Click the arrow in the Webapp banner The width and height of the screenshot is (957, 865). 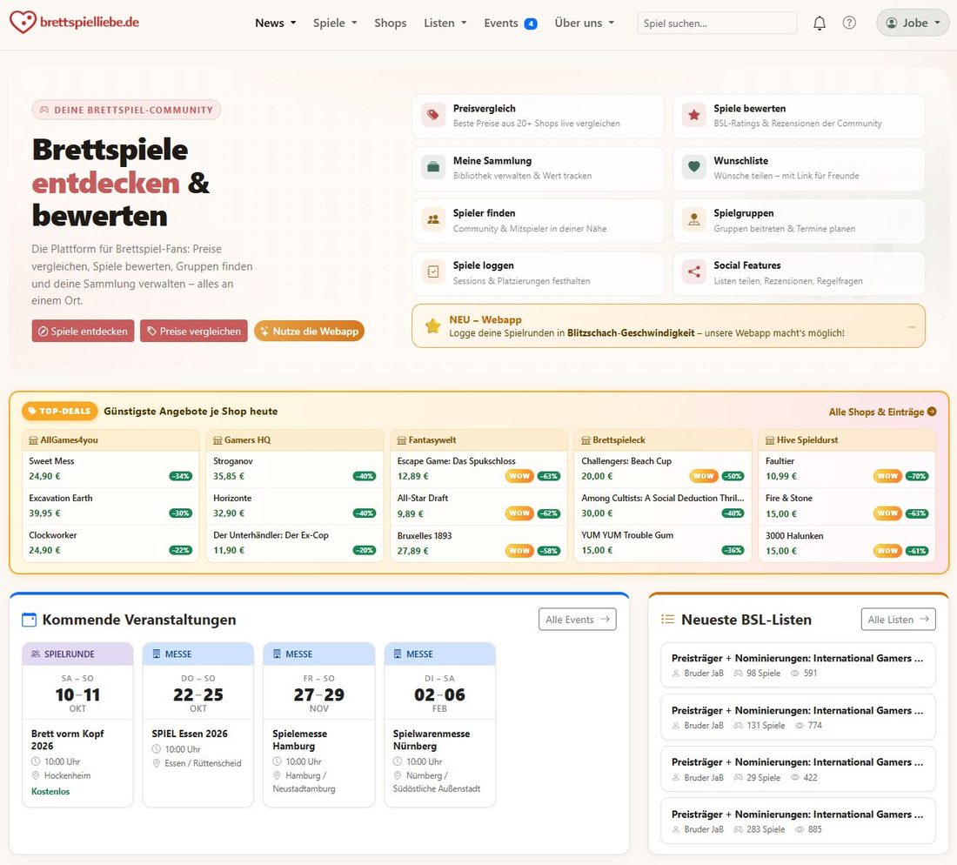(911, 326)
